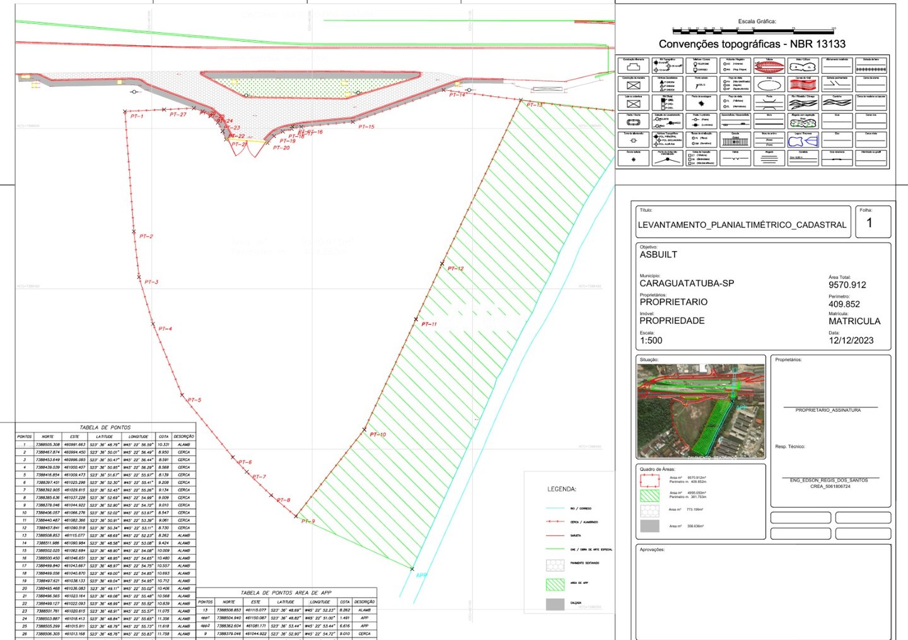The height and width of the screenshot is (640, 908).
Task: Select the red CERCA / ALAMBRADO line sample
Action: coord(555,522)
